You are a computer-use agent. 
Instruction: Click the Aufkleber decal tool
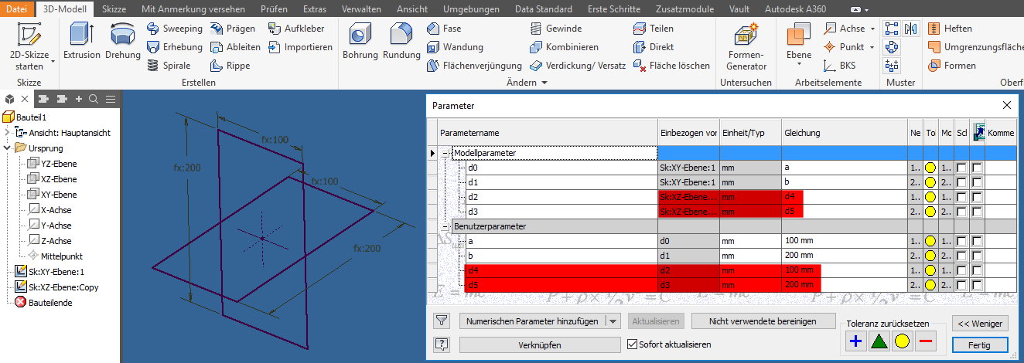(297, 29)
